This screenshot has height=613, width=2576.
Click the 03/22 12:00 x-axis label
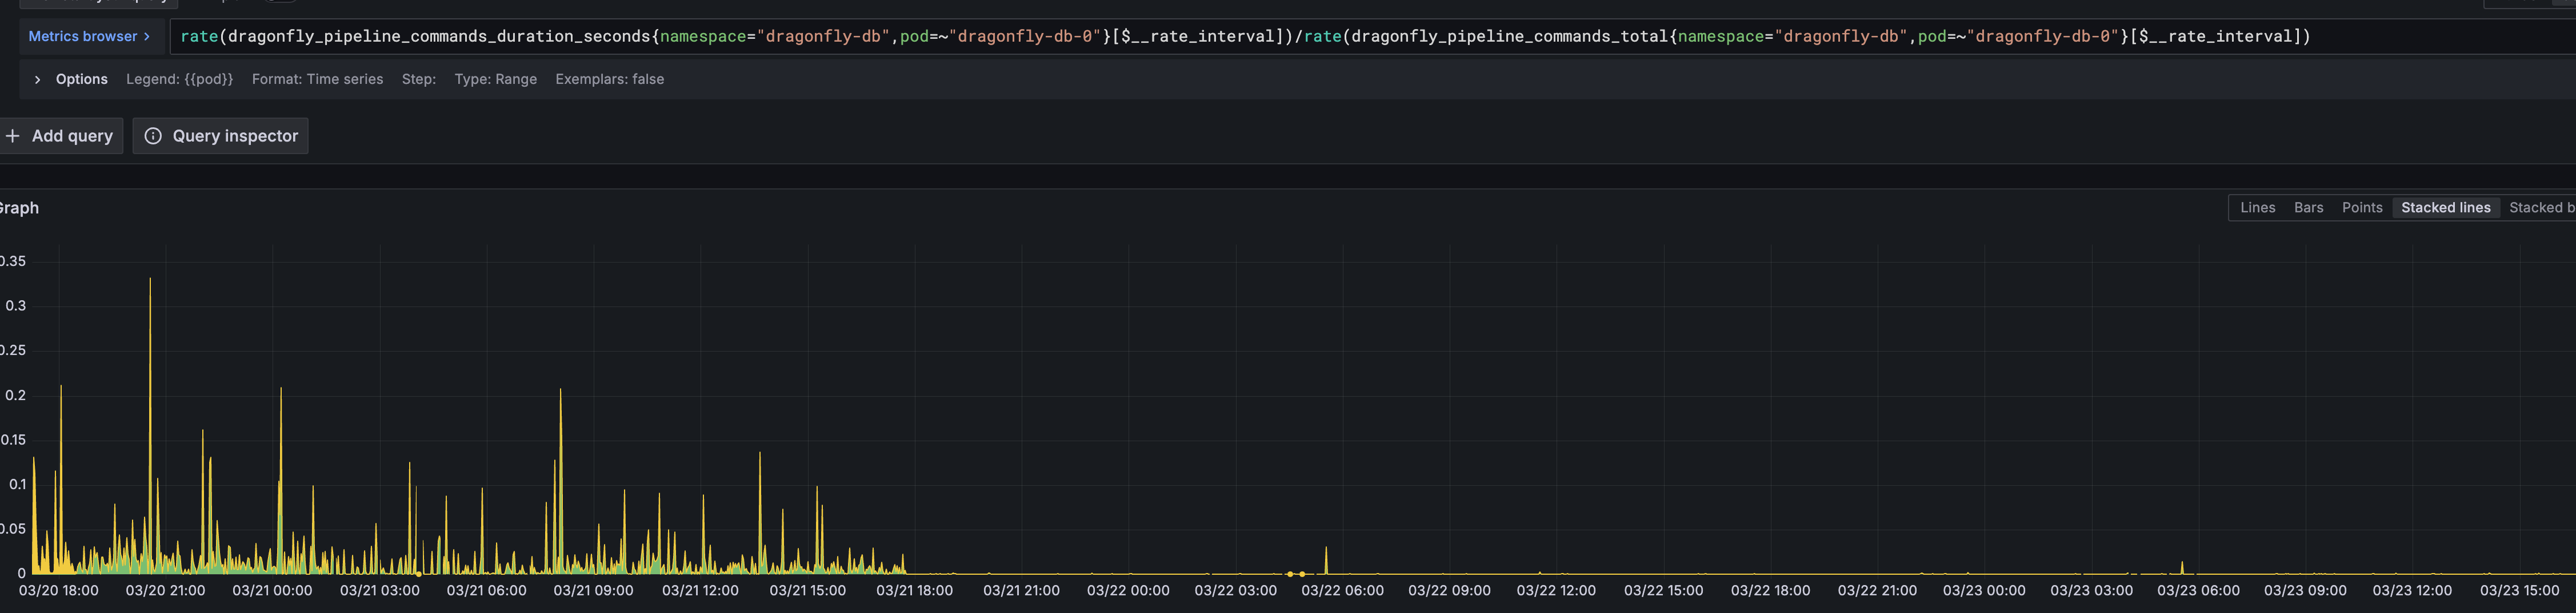coord(1557,591)
